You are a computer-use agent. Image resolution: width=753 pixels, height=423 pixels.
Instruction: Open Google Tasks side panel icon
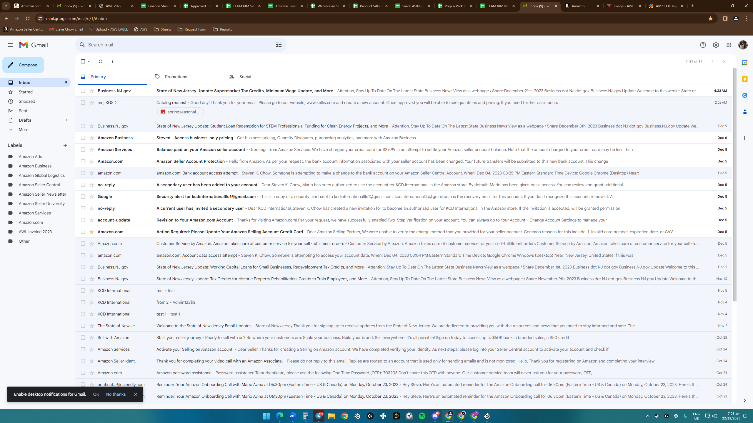(744, 95)
